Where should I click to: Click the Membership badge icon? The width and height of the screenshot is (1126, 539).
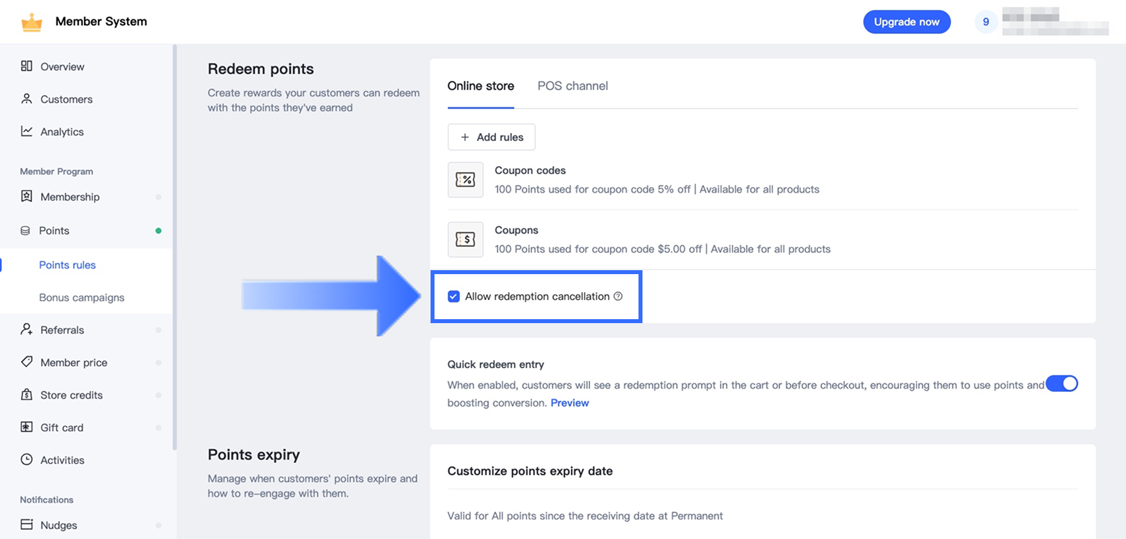(26, 197)
